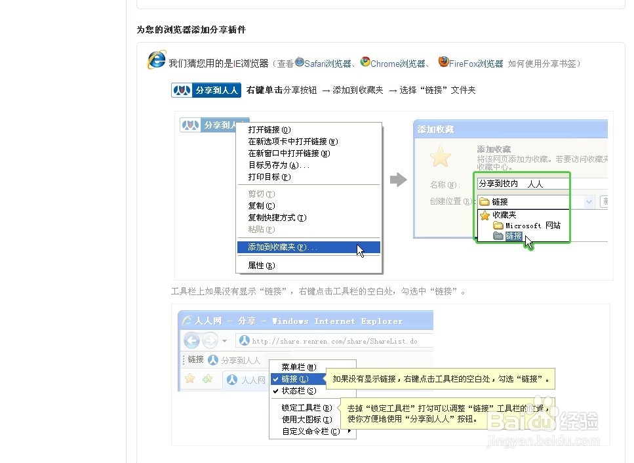
Task: Click the 为您的浏览器添加分享插件 heading text
Action: [191, 30]
